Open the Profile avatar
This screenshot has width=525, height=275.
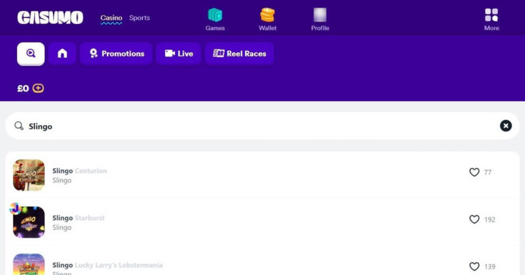[x=320, y=15]
